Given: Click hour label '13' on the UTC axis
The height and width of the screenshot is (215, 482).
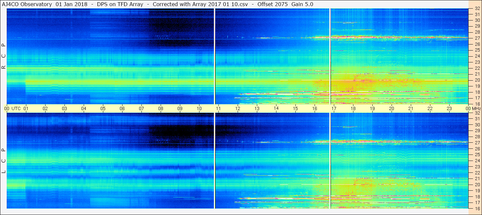Looking at the screenshot, I should pyautogui.click(x=257, y=108).
